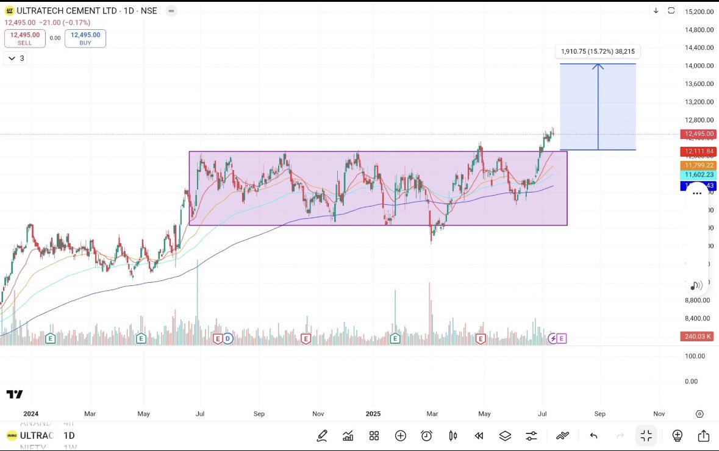Open the four-square layout grid icon
This screenshot has height=451, width=719.
coord(374,435)
